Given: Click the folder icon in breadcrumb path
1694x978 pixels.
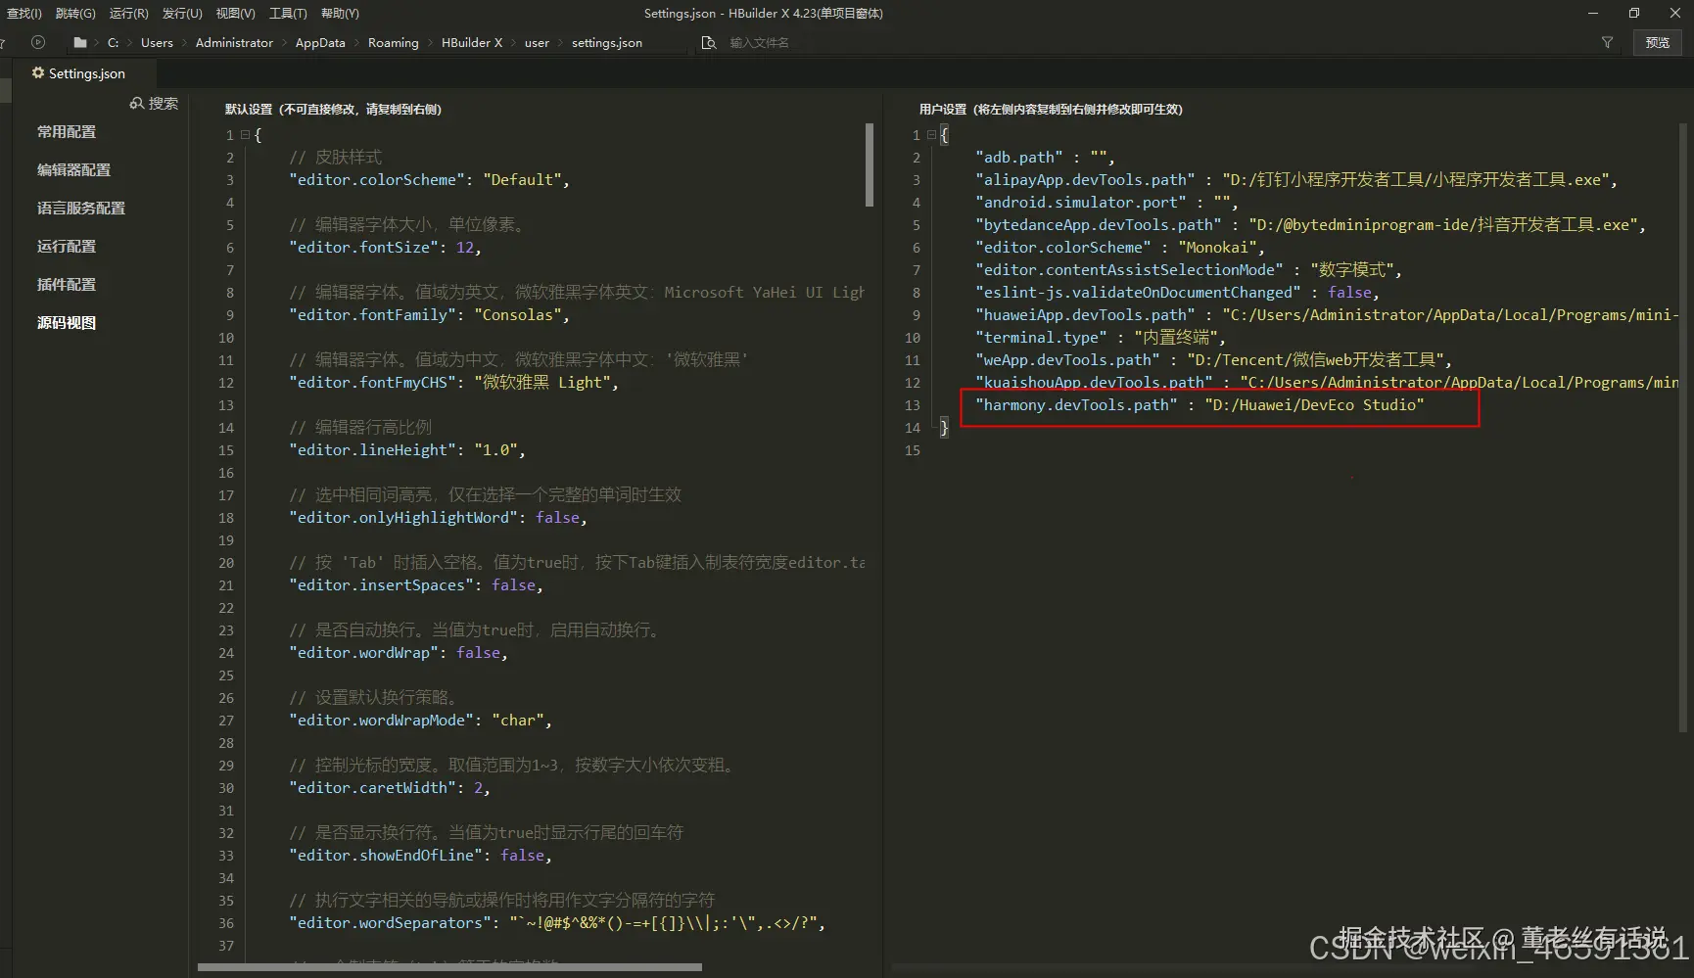Looking at the screenshot, I should (x=80, y=42).
